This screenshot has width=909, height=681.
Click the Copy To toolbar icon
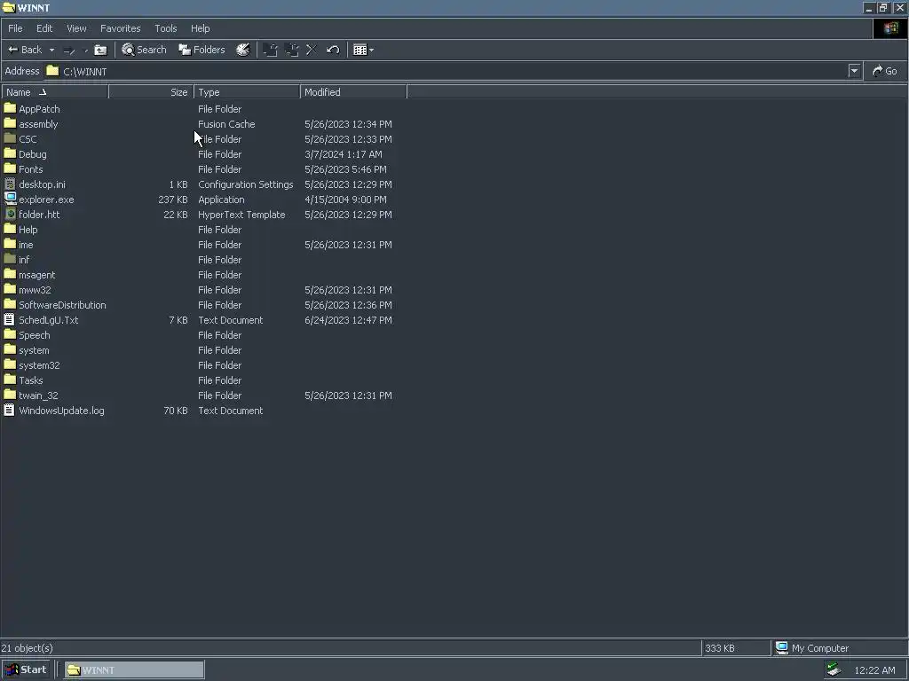pyautogui.click(x=291, y=50)
